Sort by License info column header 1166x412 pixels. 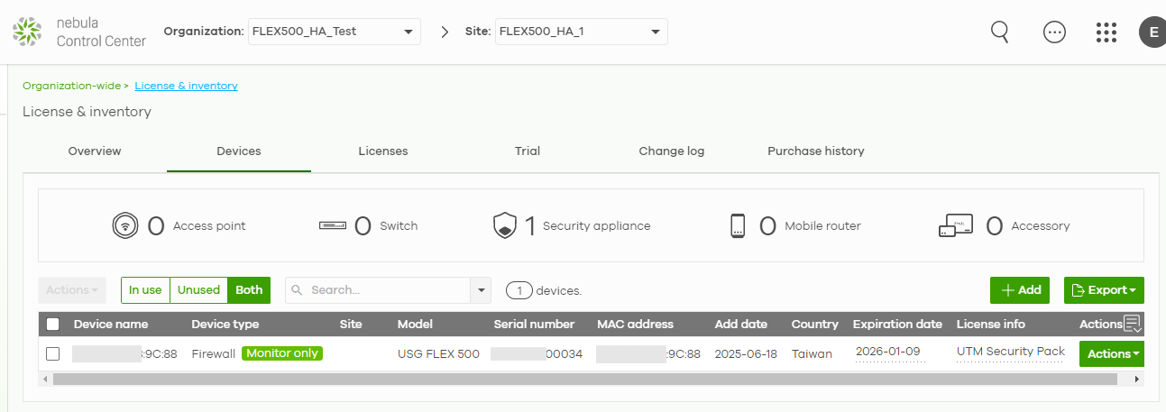991,324
